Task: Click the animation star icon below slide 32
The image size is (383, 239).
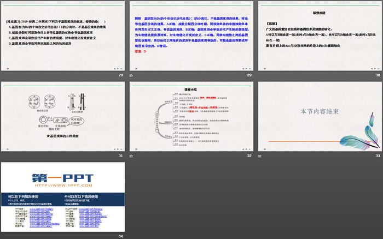Action: [132, 156]
